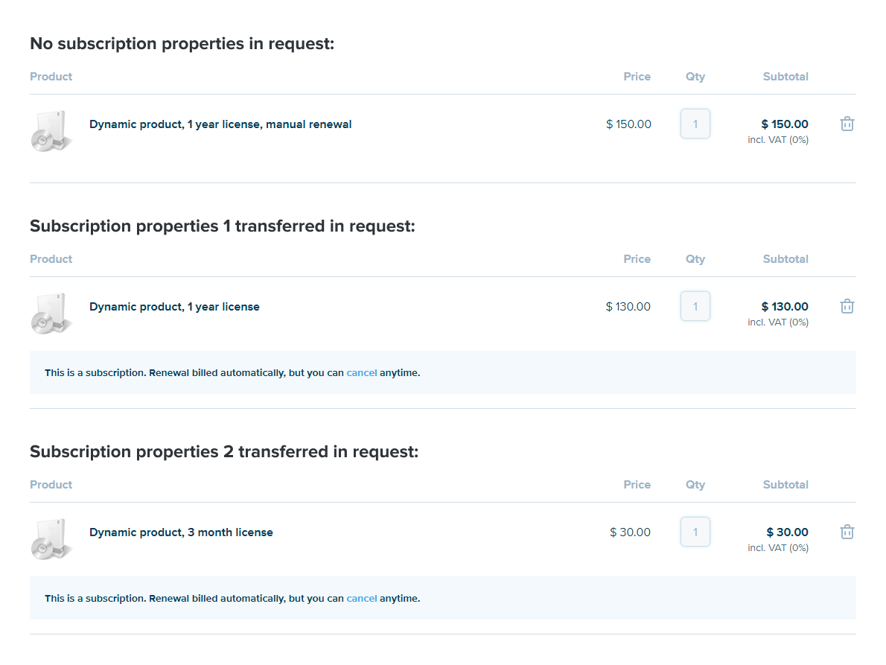This screenshot has height=665, width=886.
Task: Click the $30.00 subtotal amount
Action: pos(787,532)
